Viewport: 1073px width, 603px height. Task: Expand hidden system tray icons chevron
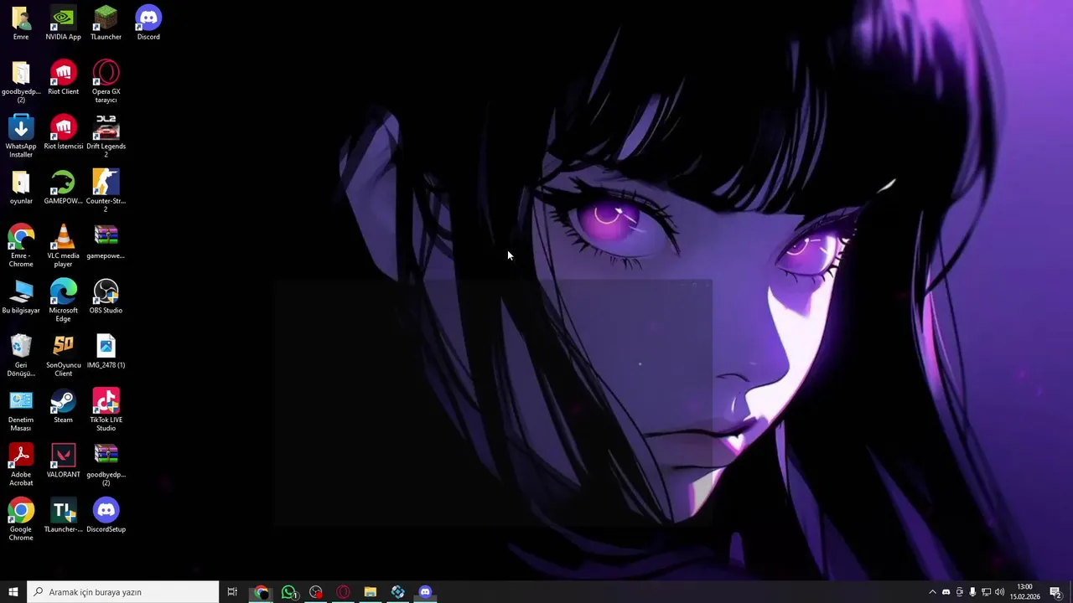(932, 592)
